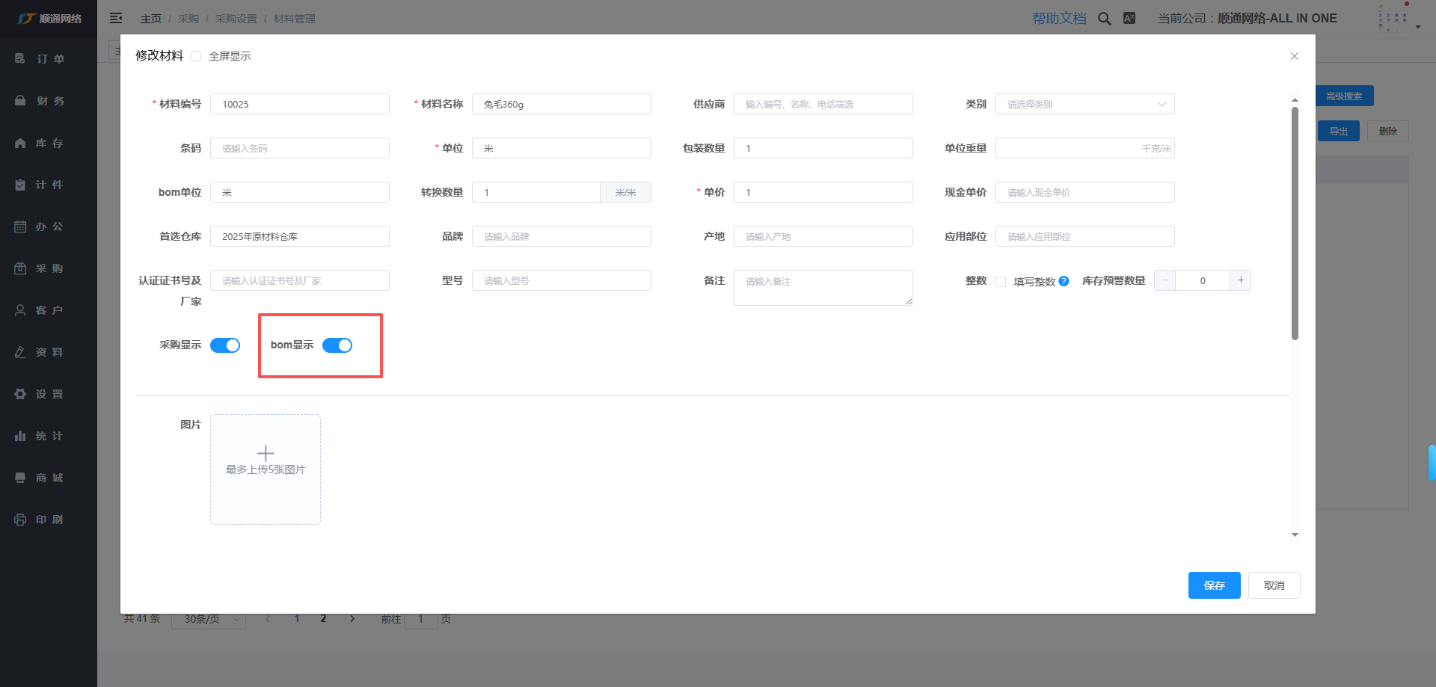1436x687 pixels.
Task: Click the search magnifier icon in header
Action: [x=1104, y=19]
